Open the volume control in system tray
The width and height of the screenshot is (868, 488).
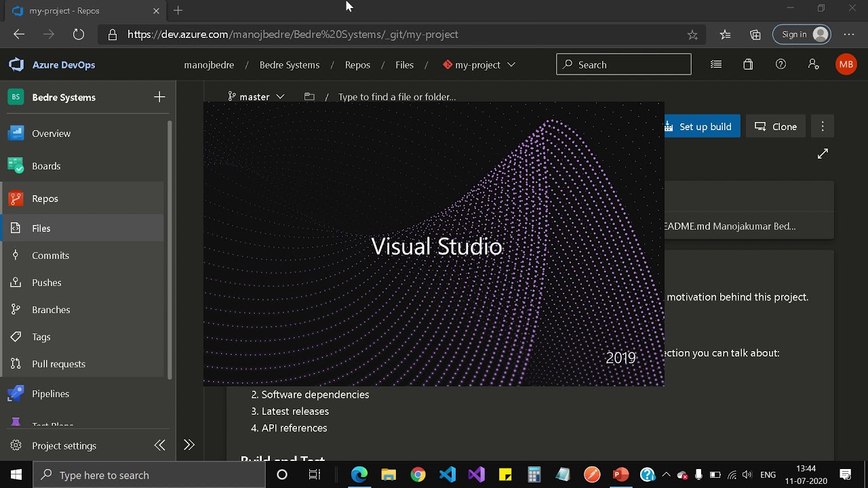click(747, 475)
